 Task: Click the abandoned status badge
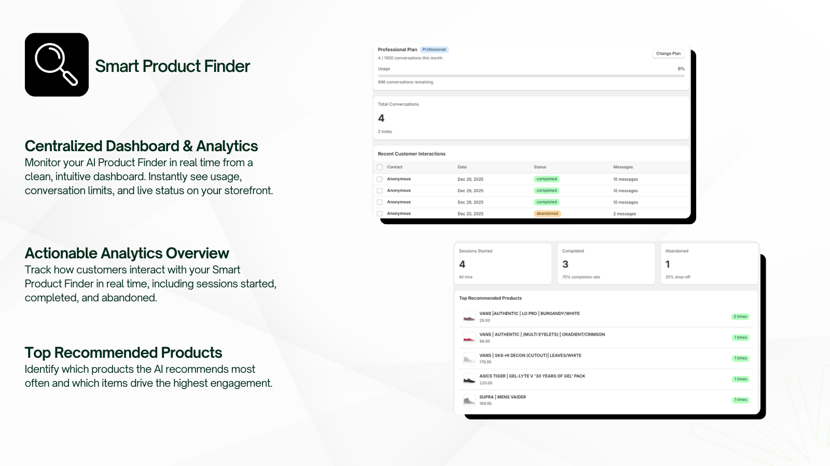(547, 213)
